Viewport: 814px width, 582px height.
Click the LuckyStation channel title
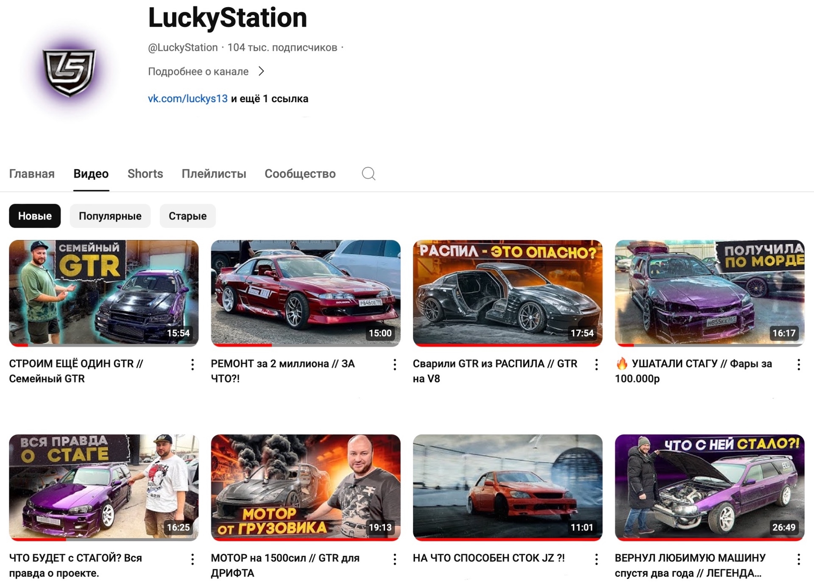pyautogui.click(x=228, y=18)
